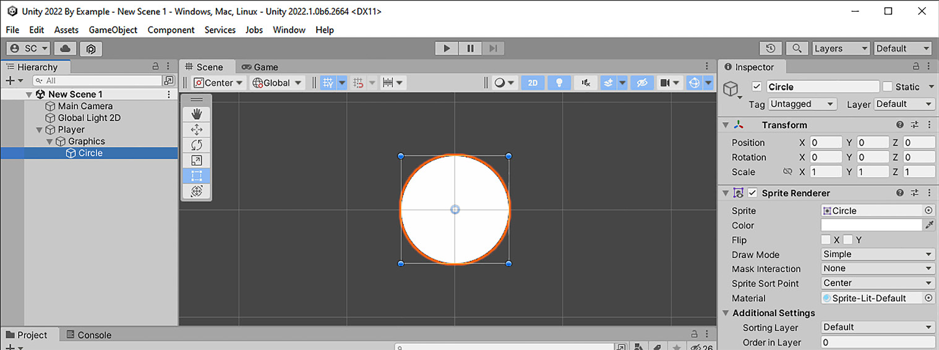The height and width of the screenshot is (350, 939).
Task: Select the Scale tool
Action: (x=197, y=160)
